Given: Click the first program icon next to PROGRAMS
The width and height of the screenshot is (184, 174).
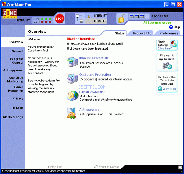Looking at the screenshot, I should 132,17.
